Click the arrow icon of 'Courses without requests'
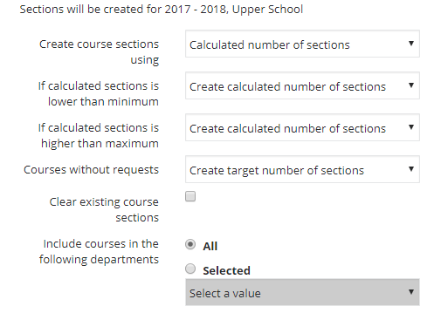This screenshot has height=320, width=434. [411, 169]
